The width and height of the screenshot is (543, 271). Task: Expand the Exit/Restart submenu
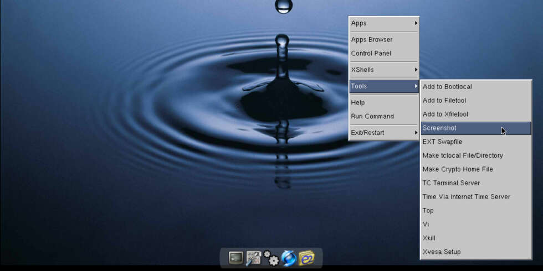[x=383, y=133]
